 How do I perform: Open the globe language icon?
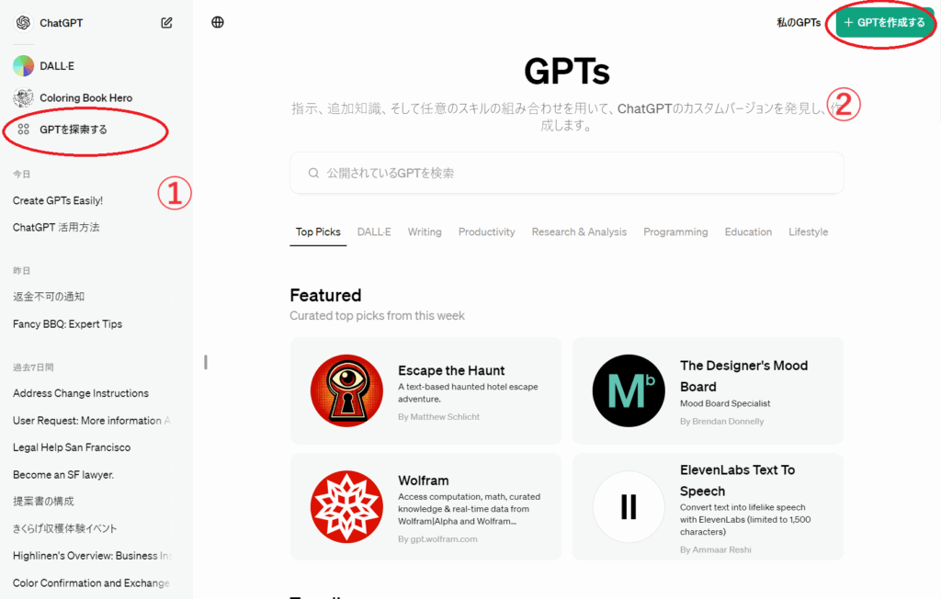pyautogui.click(x=218, y=22)
